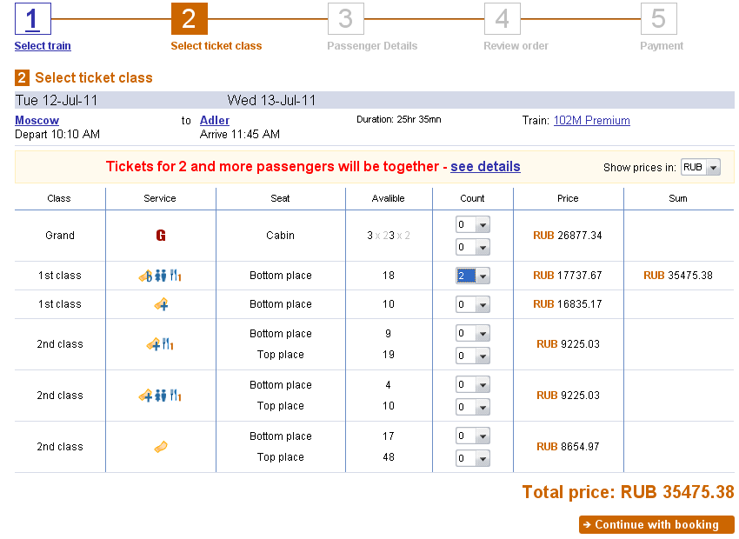Click the ticket icon in first 1st class row

[144, 276]
